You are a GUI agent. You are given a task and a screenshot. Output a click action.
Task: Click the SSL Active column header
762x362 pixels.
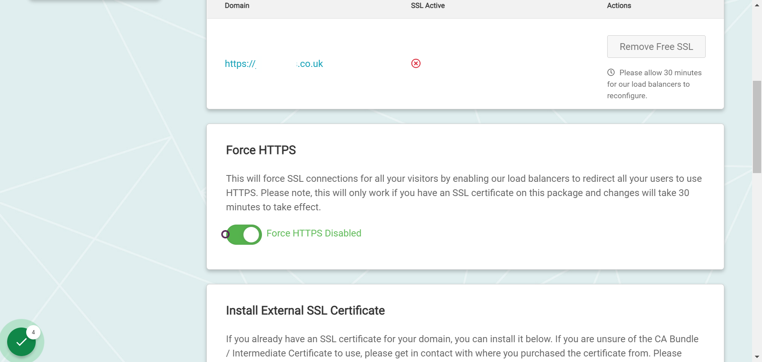pos(428,6)
